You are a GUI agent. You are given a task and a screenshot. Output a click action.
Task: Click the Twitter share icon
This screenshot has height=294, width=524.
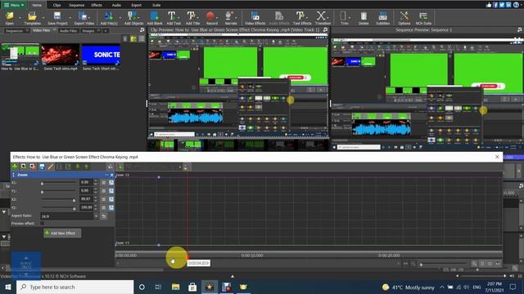(502, 5)
